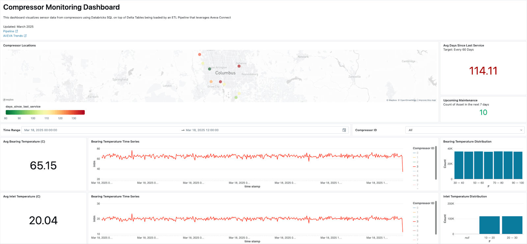This screenshot has height=244, width=527.
Task: Expand the Compressor ID dropdown chevron arrow
Action: 521,130
